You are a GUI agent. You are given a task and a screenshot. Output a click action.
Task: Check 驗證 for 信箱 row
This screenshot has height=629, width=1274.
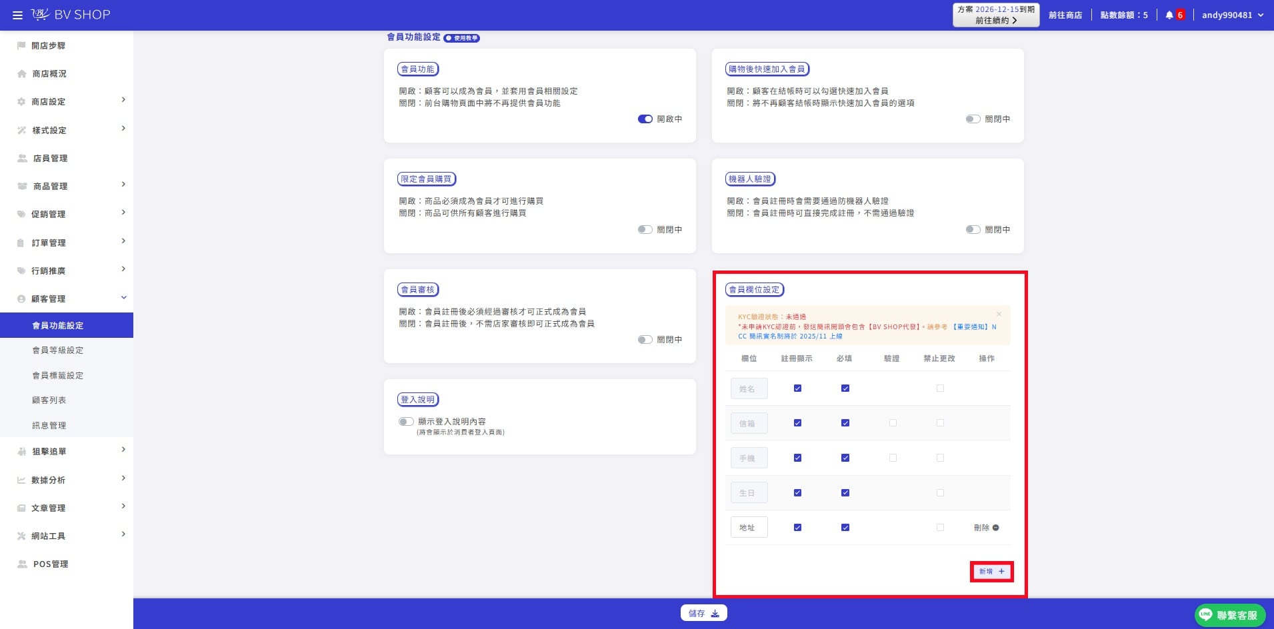(x=893, y=422)
